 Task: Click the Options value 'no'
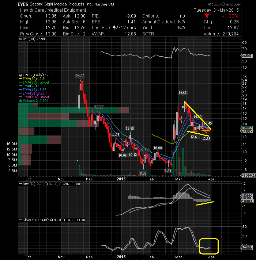point(182,16)
